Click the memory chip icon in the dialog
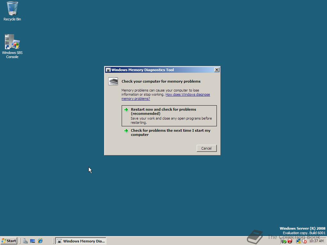The width and height of the screenshot is (327, 245). point(113,81)
